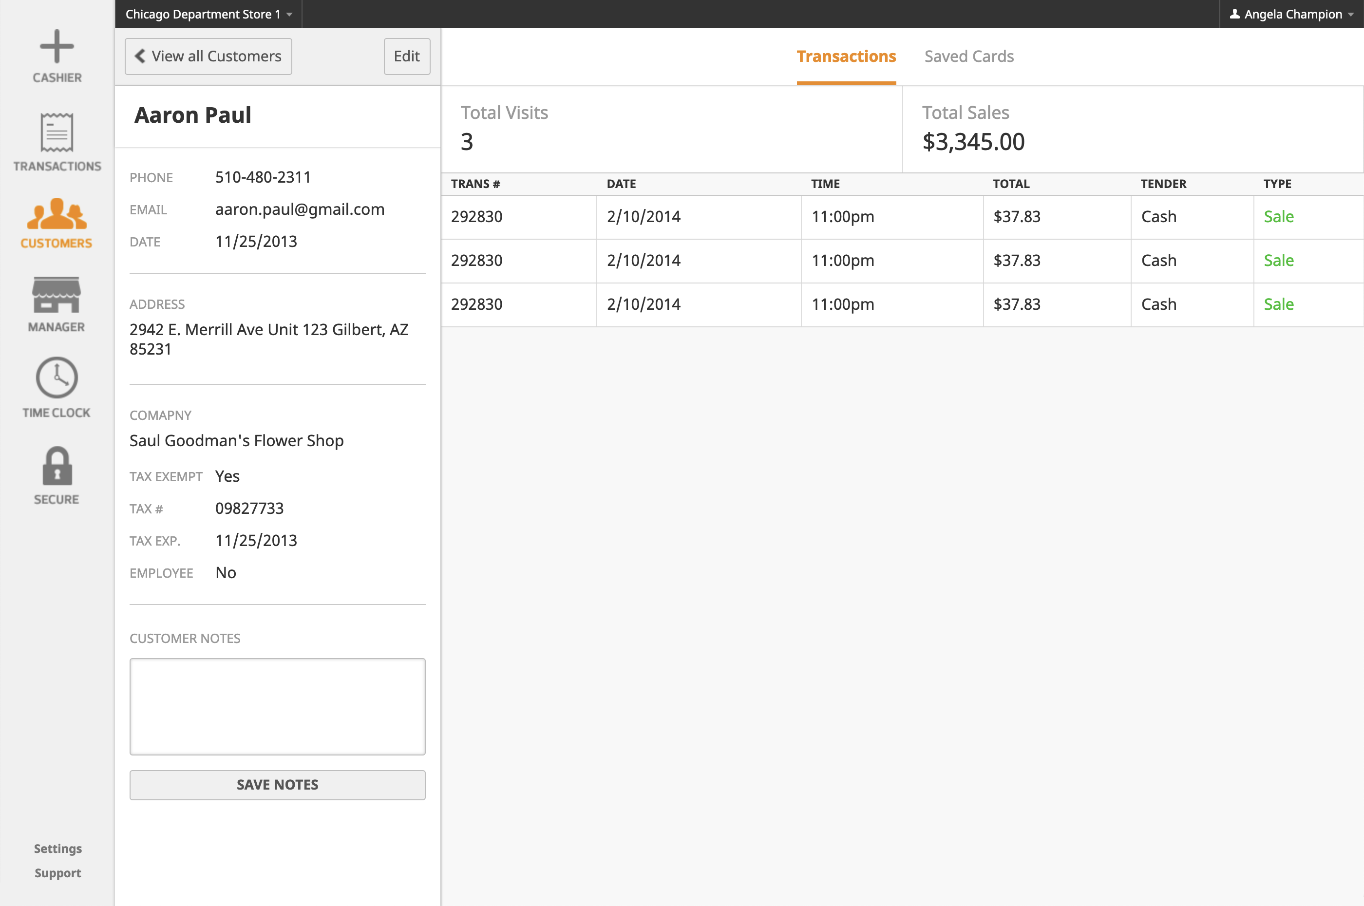This screenshot has height=906, width=1364.
Task: Click the email aaron.paul@gmail.com
Action: pos(300,209)
